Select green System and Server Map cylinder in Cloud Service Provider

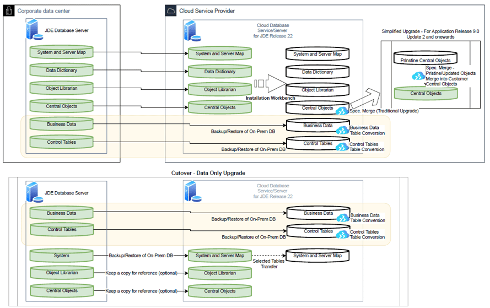tap(220, 53)
